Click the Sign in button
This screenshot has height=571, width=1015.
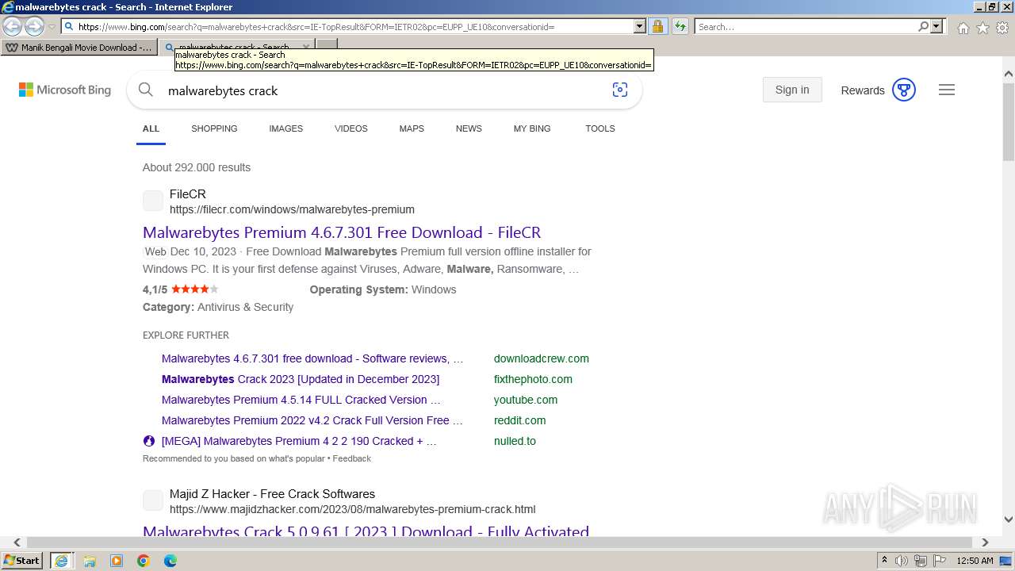click(x=792, y=90)
